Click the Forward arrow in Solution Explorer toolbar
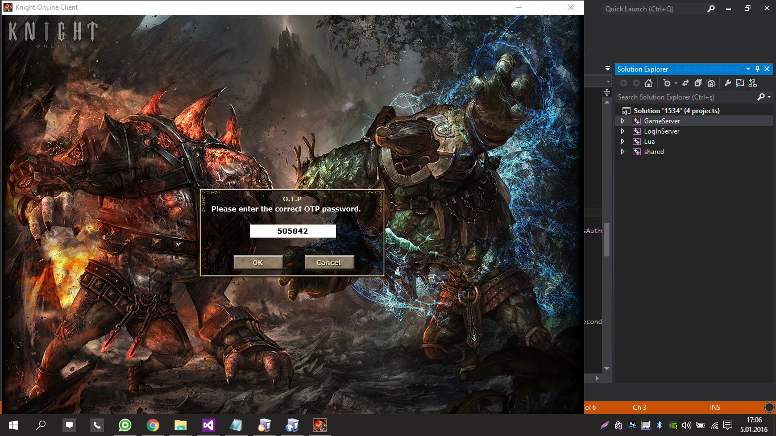The height and width of the screenshot is (436, 776). (636, 83)
